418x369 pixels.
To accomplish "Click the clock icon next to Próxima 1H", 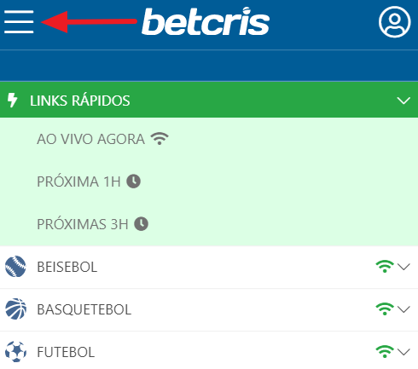I will [133, 182].
